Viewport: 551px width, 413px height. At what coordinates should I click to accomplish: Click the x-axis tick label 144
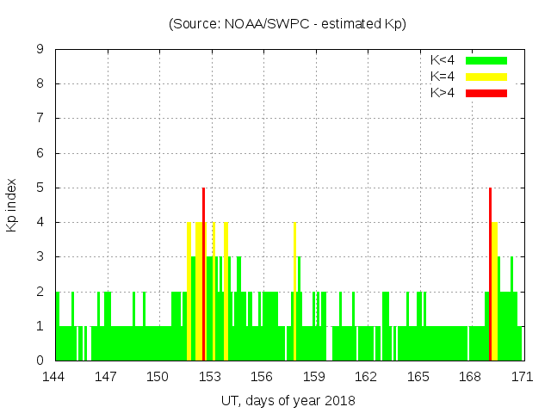tap(54, 377)
